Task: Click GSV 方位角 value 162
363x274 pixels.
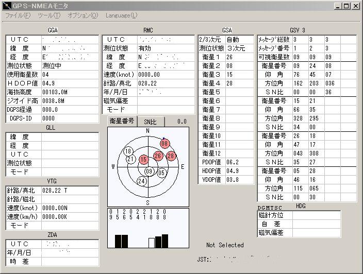Action: (x=298, y=83)
